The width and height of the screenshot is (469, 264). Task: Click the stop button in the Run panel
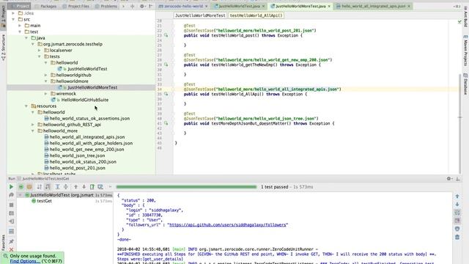click(x=12, y=205)
